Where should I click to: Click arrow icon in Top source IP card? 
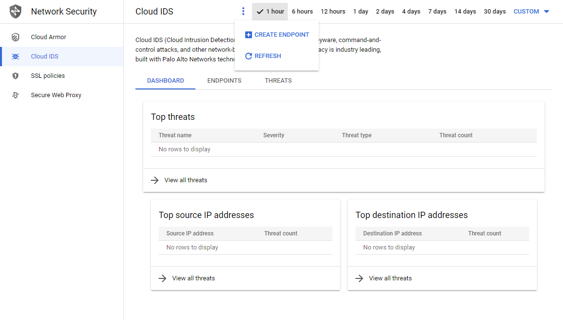click(163, 278)
